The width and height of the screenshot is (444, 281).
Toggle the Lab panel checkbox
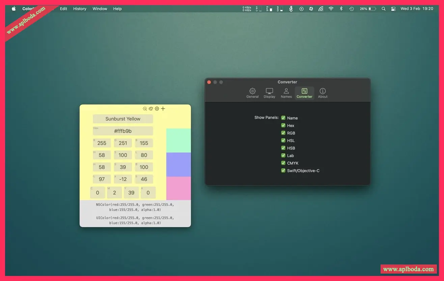tap(283, 155)
